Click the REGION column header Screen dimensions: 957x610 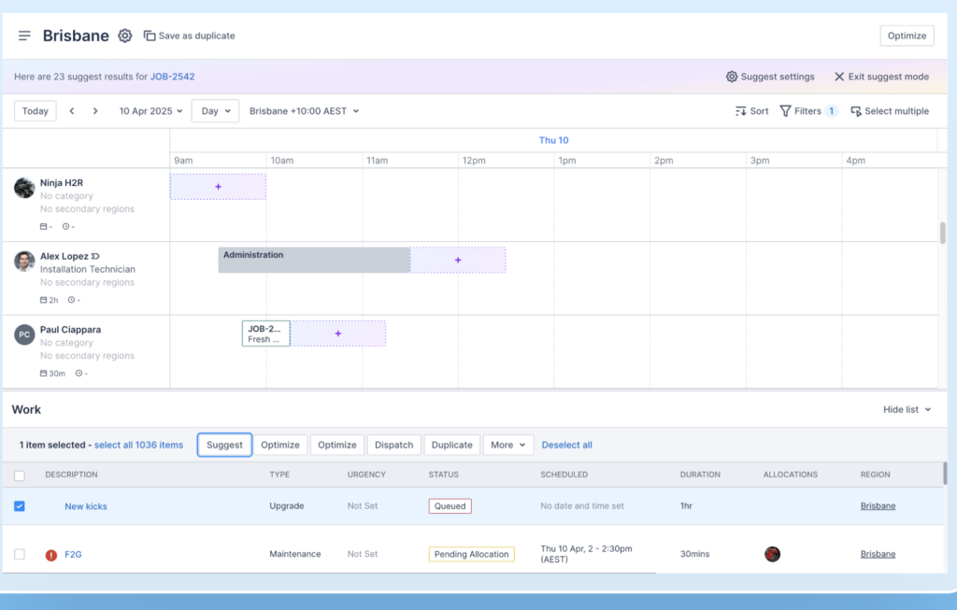point(875,475)
